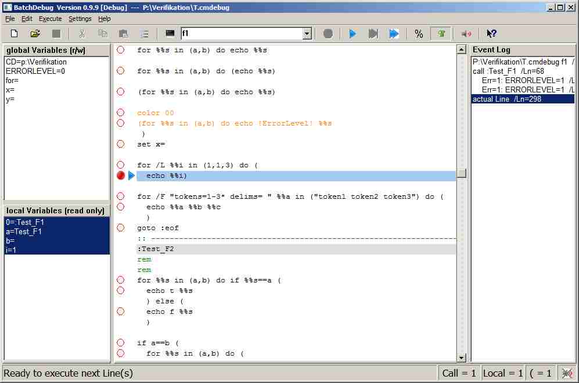Click the scissors cut icon
The image size is (579, 383).
(82, 34)
